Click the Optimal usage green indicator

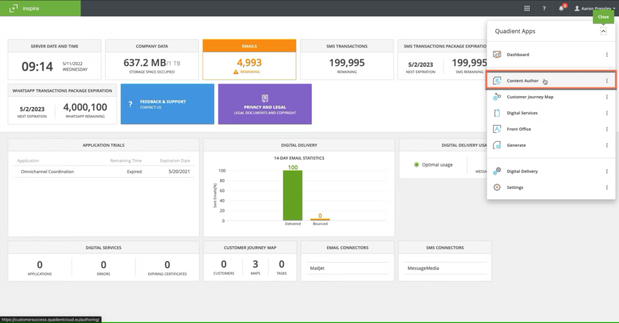[416, 164]
